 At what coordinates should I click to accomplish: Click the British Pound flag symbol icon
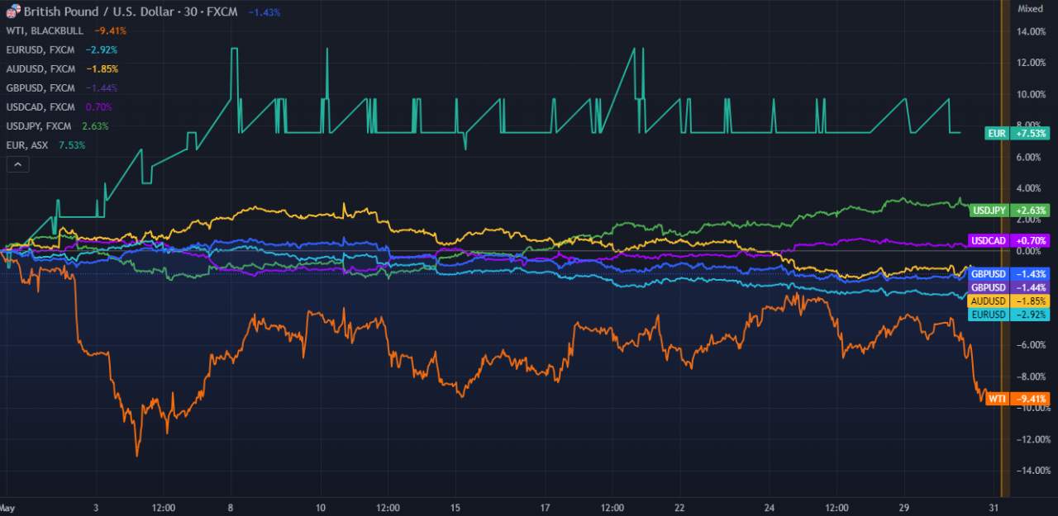point(13,11)
